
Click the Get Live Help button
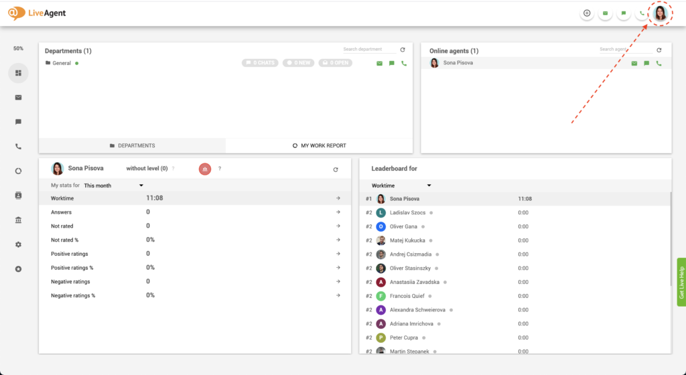coord(681,282)
